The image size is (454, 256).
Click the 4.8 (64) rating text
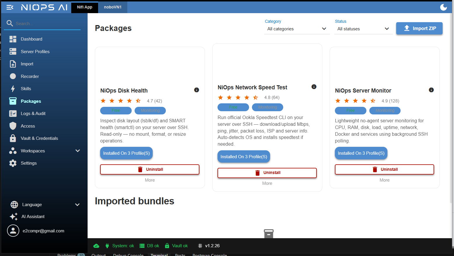[272, 97]
